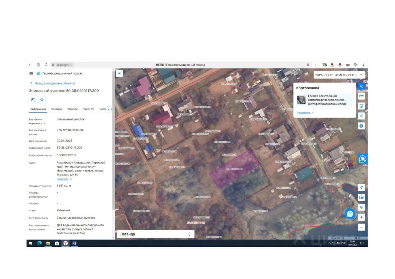Open Word from the taskbar
The width and height of the screenshot is (395, 279).
click(x=74, y=243)
